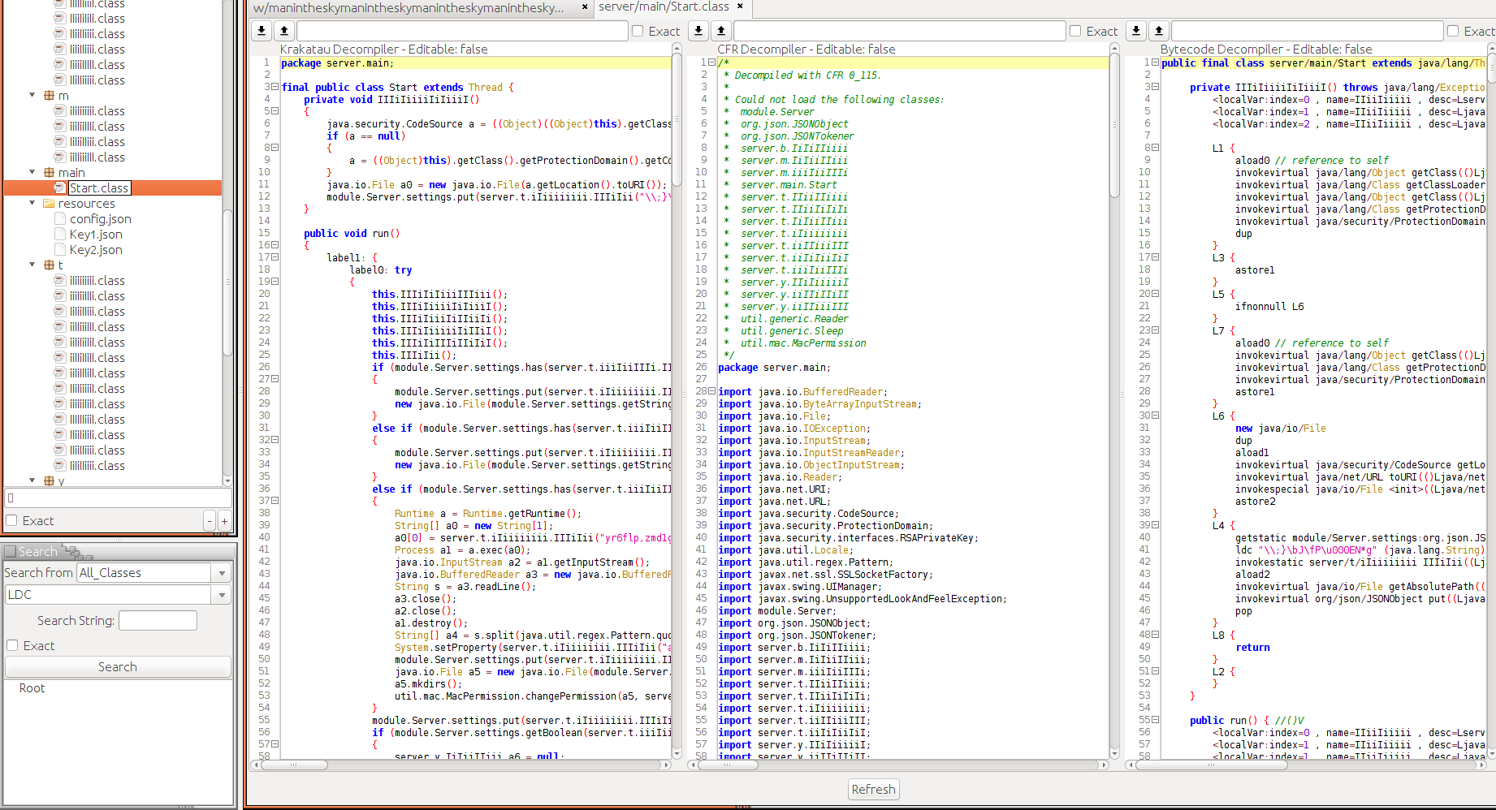Click the search-previous up arrow in Bytecode pane
The image size is (1496, 810).
(x=1159, y=31)
